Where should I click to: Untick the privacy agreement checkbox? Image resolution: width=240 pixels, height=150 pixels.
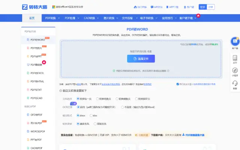coord(178,84)
